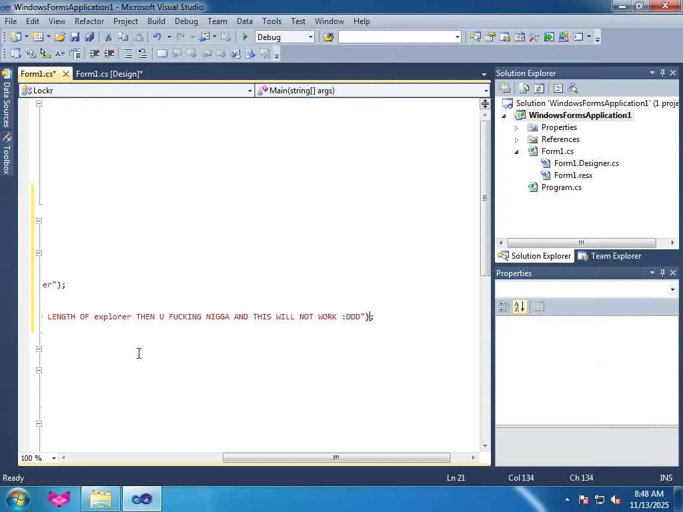Click the Find in Files icon
Screen dimensions: 683x512
click(x=328, y=37)
